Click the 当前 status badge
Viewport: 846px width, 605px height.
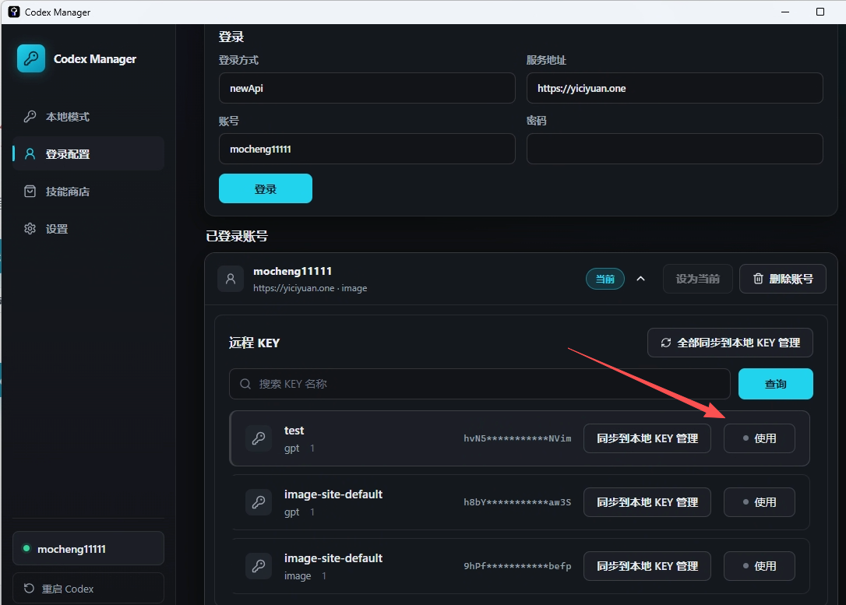(x=605, y=279)
